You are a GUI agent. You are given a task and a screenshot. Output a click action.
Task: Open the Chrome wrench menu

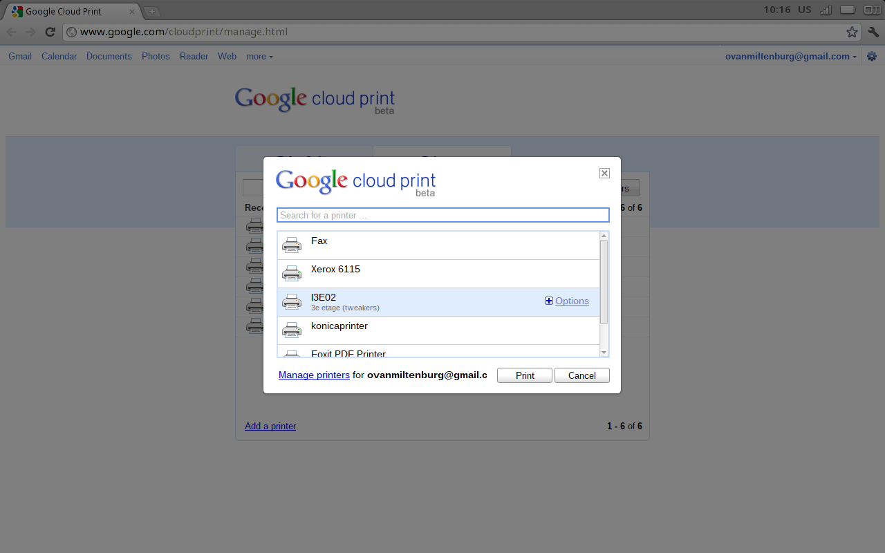click(x=873, y=32)
